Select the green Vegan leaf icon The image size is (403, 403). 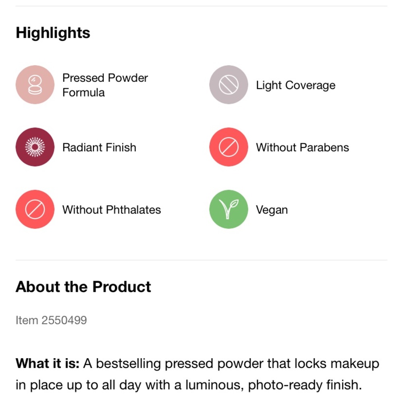tap(229, 210)
